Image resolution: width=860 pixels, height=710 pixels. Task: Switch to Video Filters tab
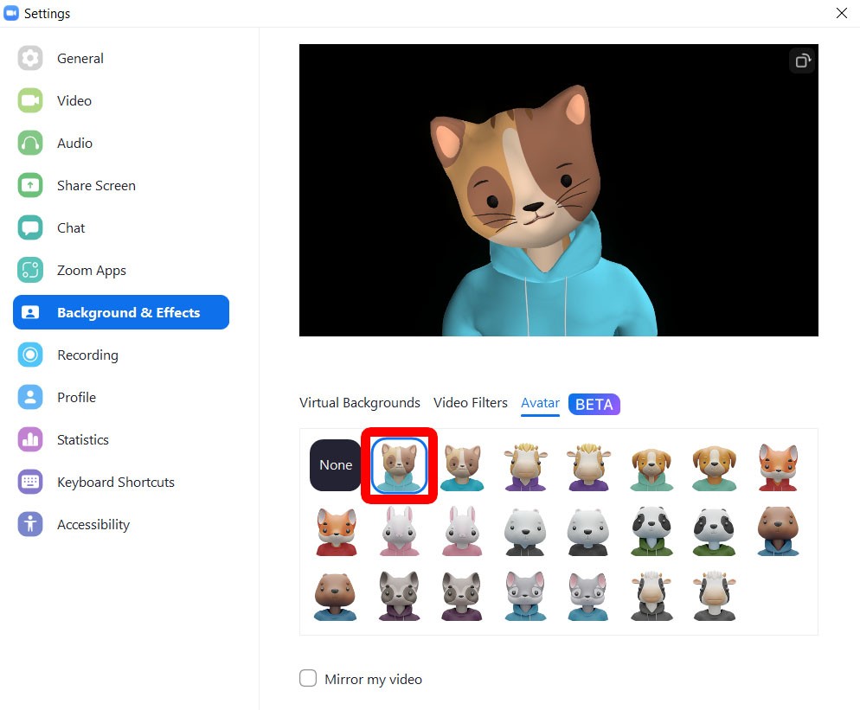click(470, 403)
